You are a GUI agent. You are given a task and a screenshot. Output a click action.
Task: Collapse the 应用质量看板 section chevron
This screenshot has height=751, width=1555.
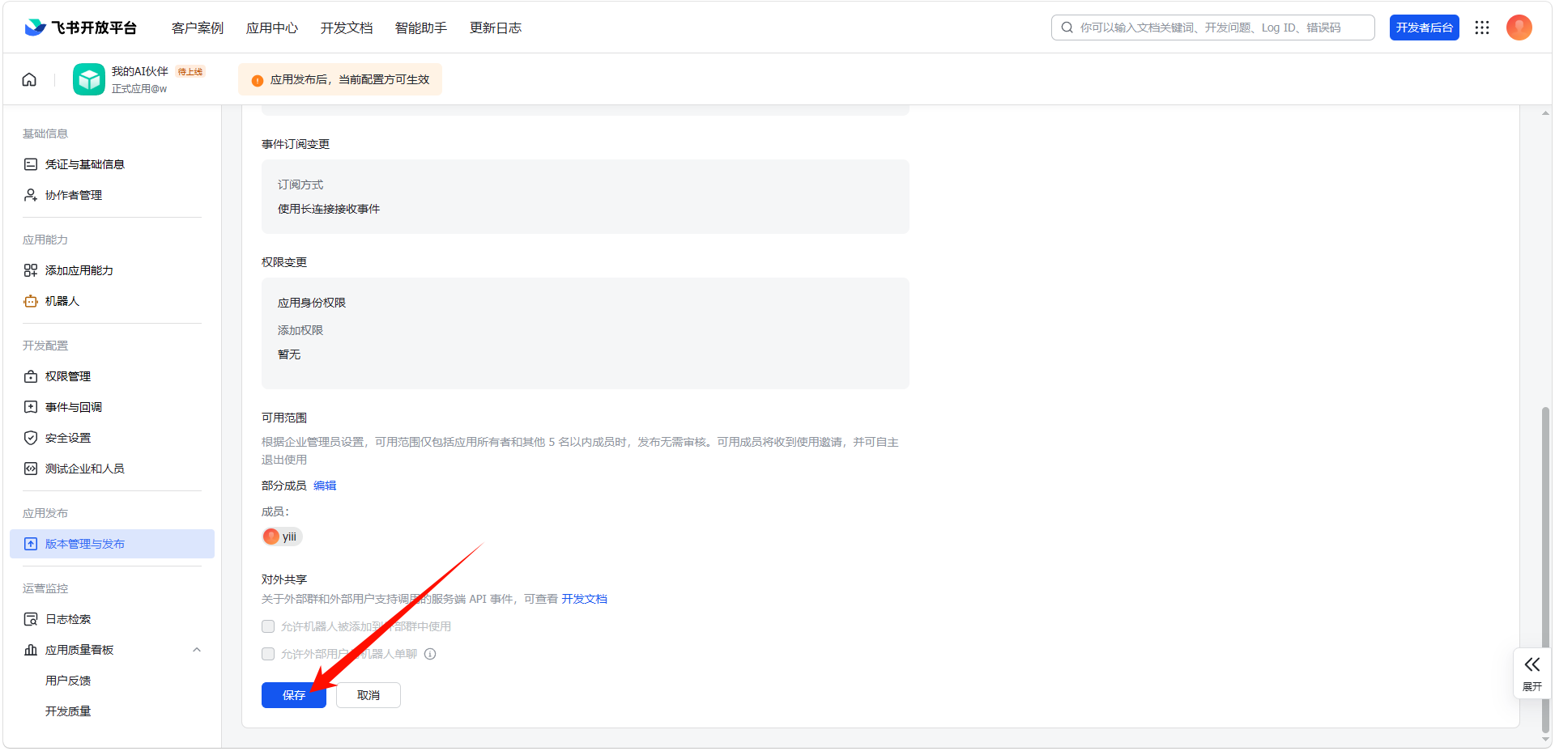(197, 650)
